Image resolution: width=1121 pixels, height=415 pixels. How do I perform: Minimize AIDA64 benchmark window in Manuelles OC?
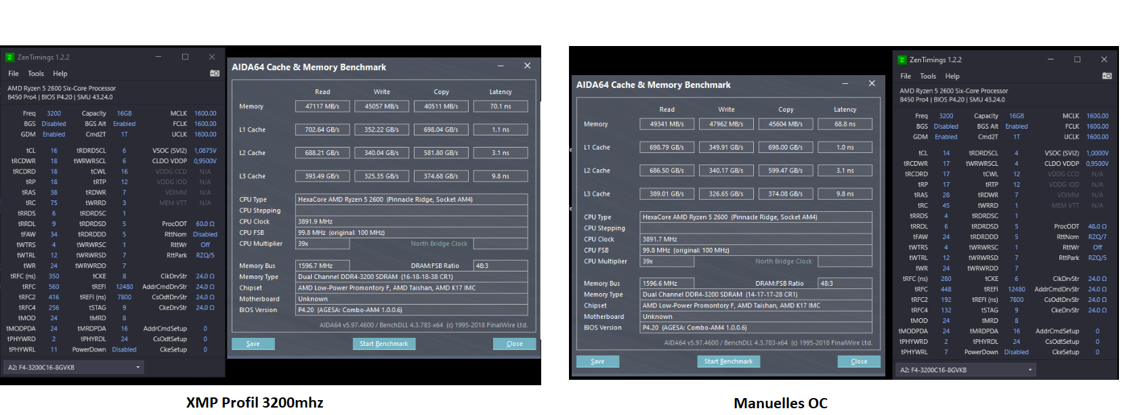point(845,83)
